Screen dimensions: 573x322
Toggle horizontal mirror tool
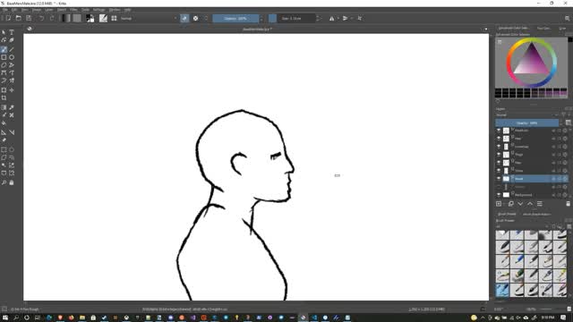pyautogui.click(x=332, y=18)
